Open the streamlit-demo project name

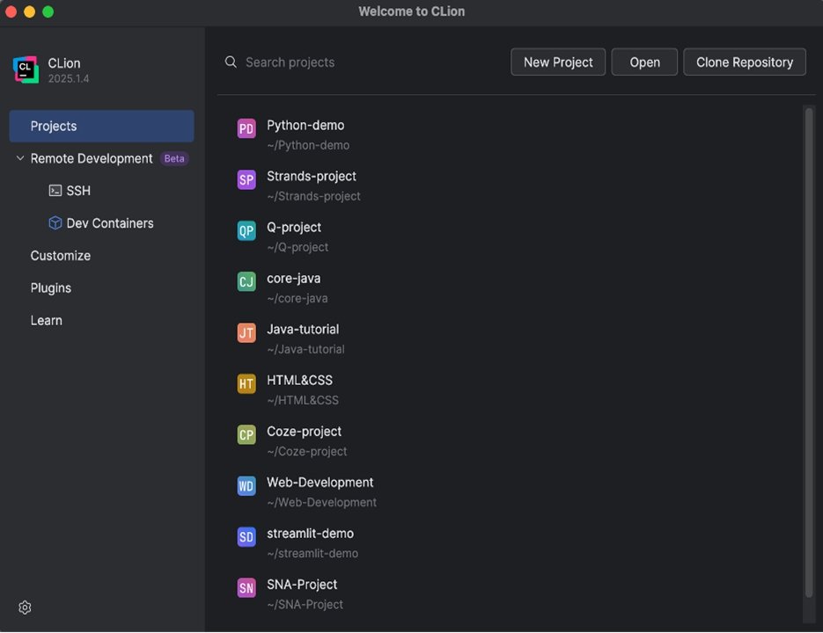310,534
